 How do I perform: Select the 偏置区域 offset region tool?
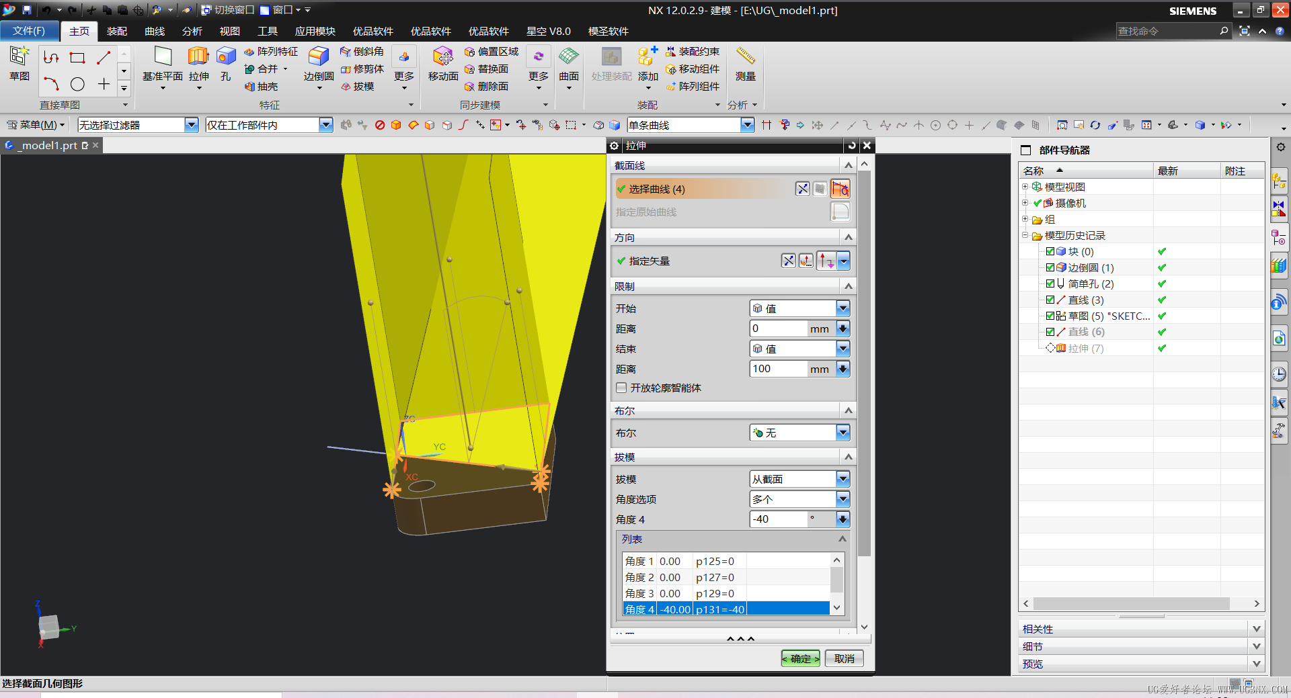[x=492, y=52]
